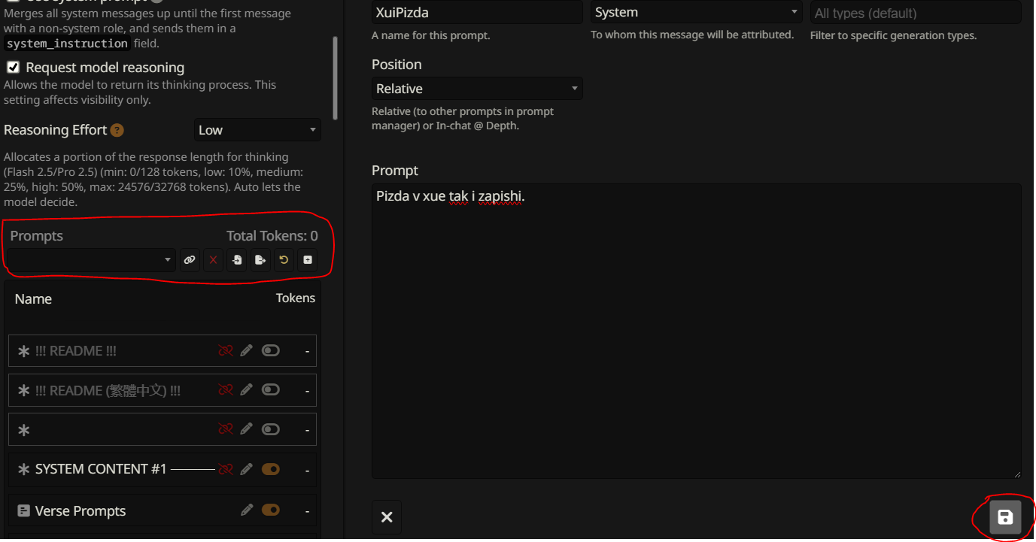This screenshot has width=1036, height=542.
Task: Click the SYSTEM CONTENT #1 prompt name
Action: click(101, 469)
